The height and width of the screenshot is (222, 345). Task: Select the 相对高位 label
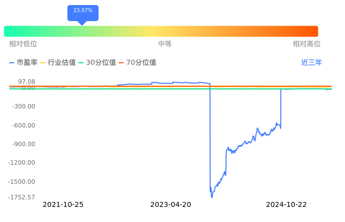click(x=307, y=44)
